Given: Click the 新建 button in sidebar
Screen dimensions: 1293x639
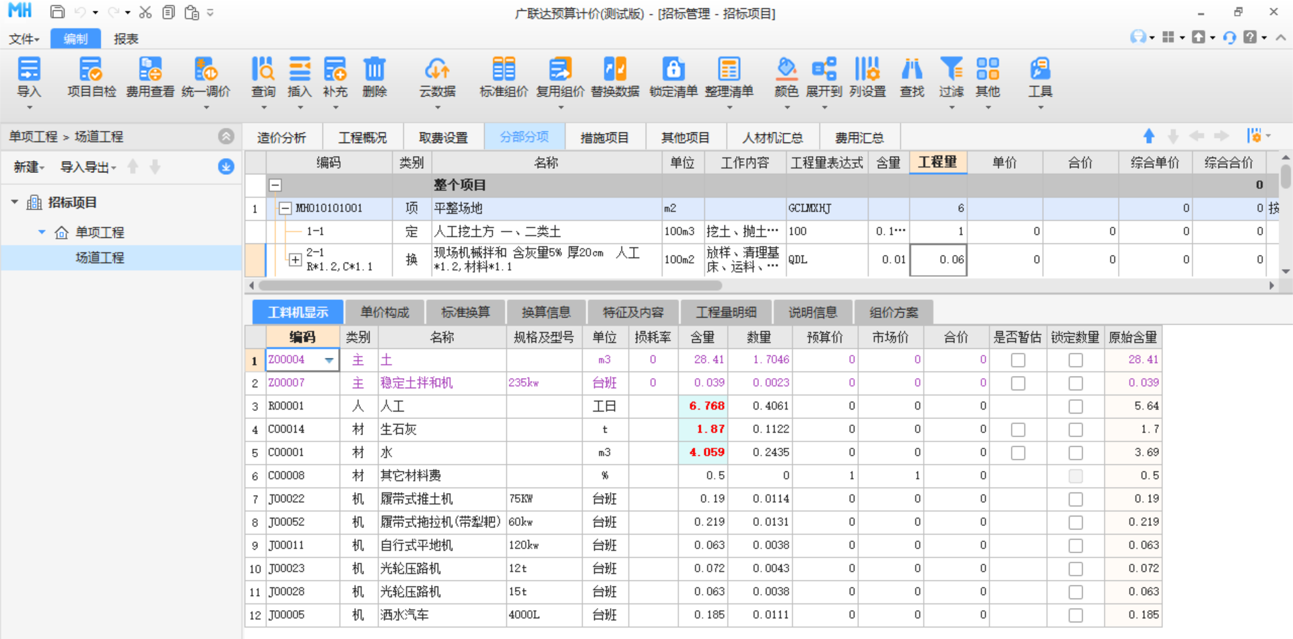Looking at the screenshot, I should 28,167.
